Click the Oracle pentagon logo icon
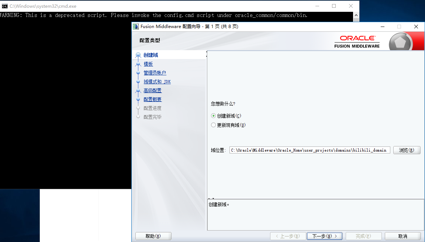The image size is (425, 242). 400,42
